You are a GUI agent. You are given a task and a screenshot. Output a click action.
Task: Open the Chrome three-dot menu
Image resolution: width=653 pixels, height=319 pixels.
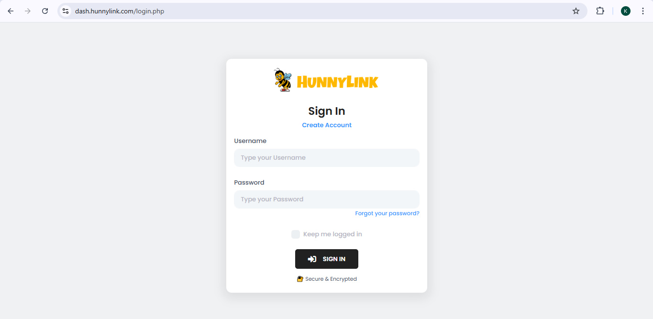tap(642, 11)
